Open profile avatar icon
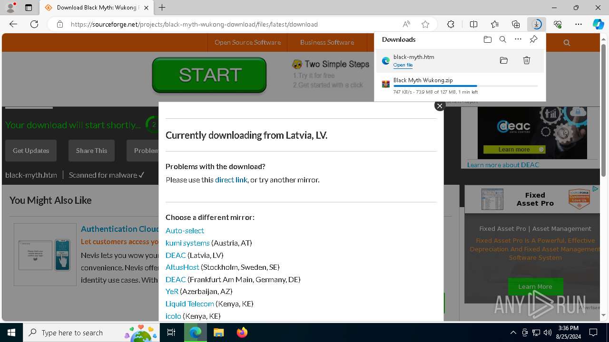The height and width of the screenshot is (342, 609). click(x=10, y=8)
